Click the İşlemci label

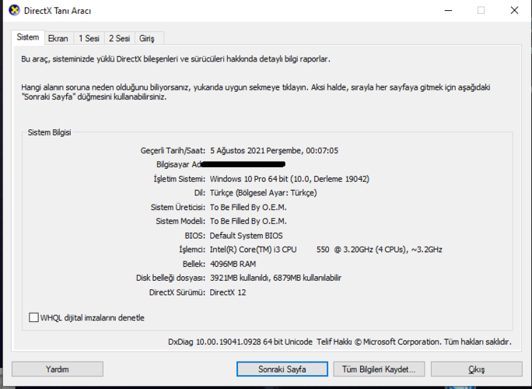click(x=192, y=250)
